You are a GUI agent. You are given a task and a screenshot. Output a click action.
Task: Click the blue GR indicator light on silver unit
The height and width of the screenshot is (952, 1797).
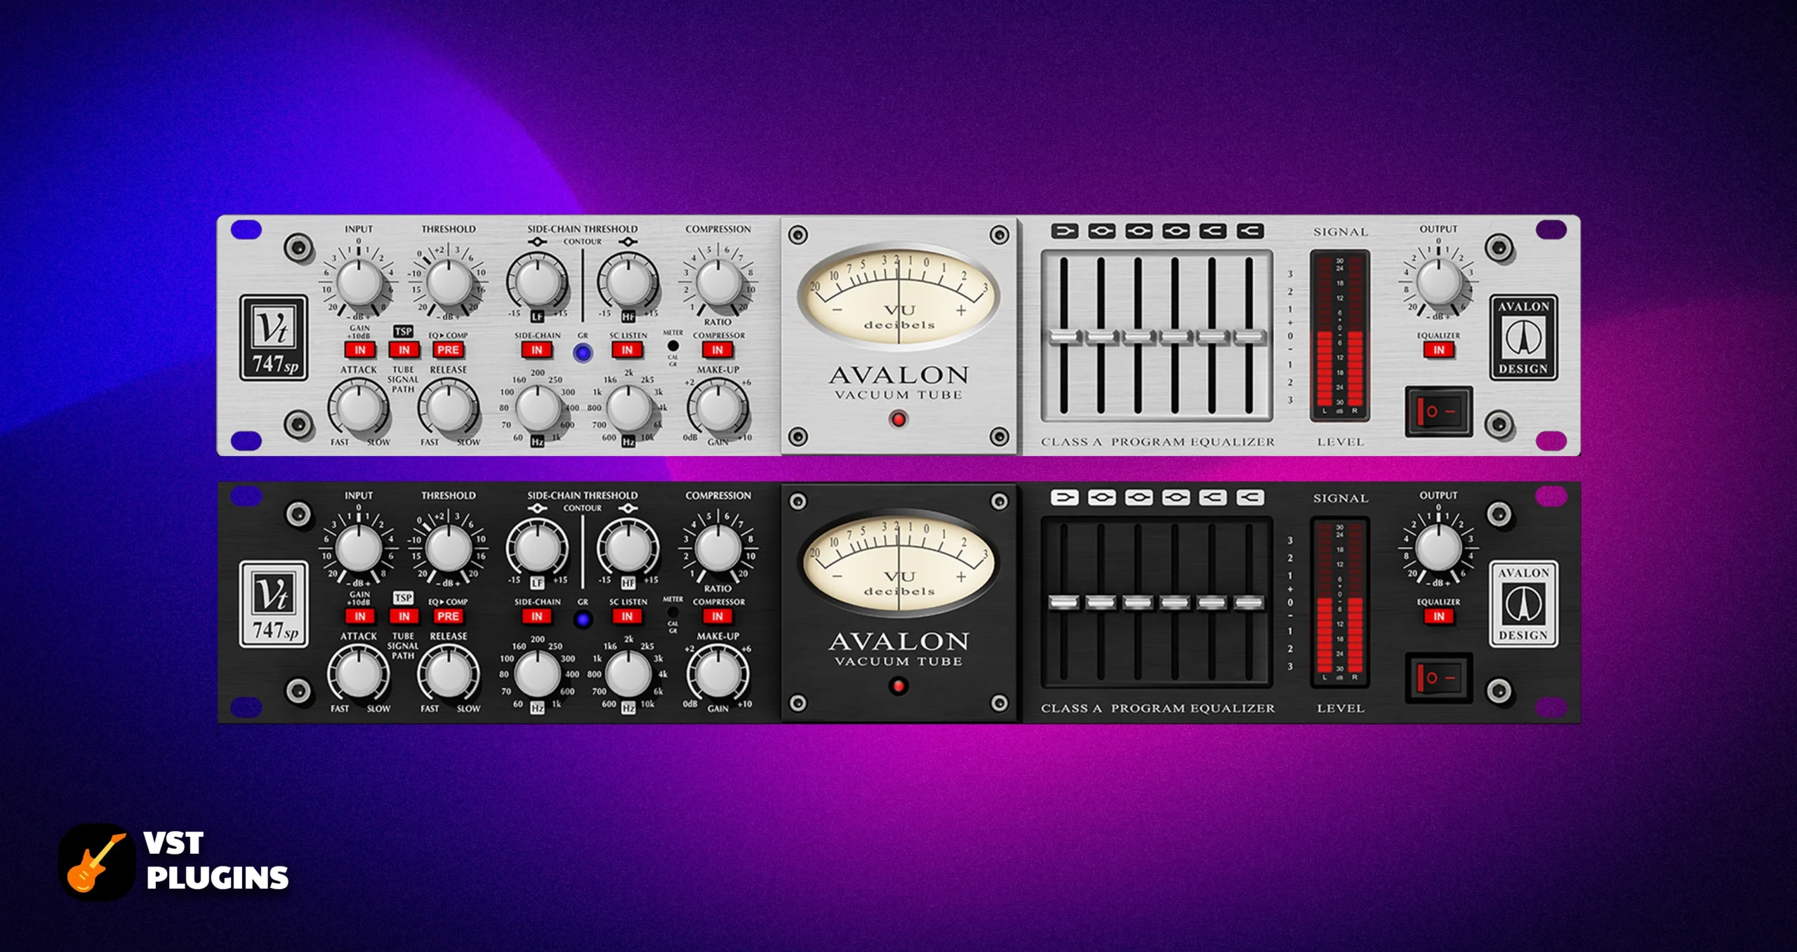pos(583,352)
